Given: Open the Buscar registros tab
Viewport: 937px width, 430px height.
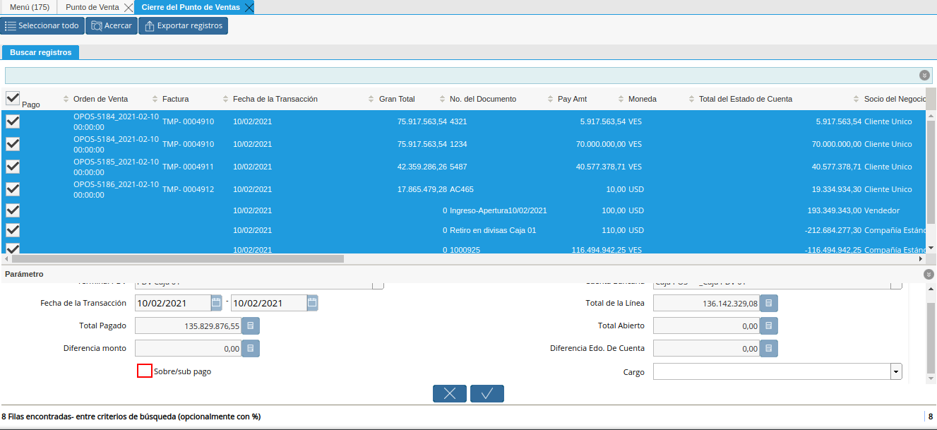Looking at the screenshot, I should (x=41, y=52).
